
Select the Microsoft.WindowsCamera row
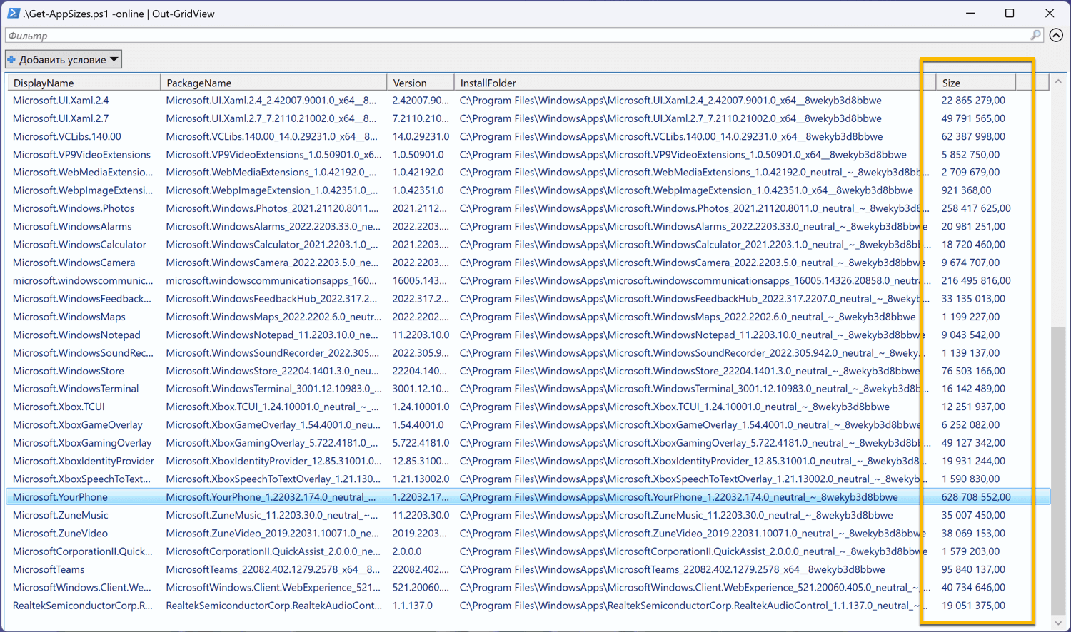[528, 263]
